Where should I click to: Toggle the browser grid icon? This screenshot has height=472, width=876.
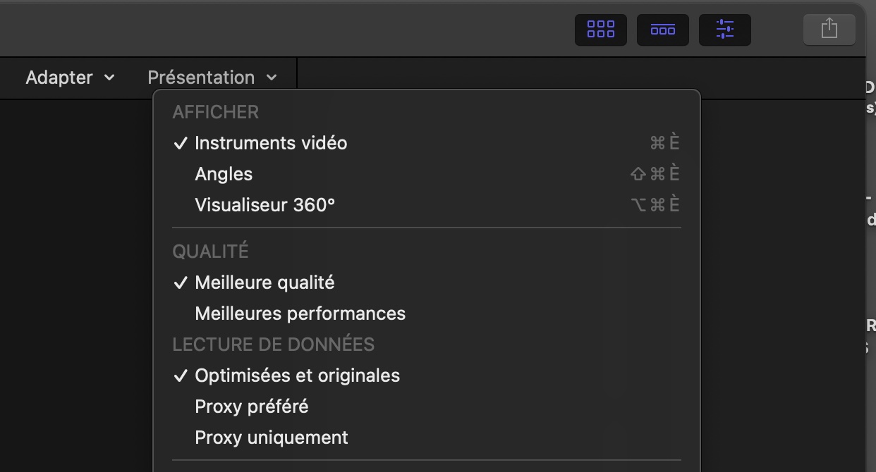click(x=601, y=30)
